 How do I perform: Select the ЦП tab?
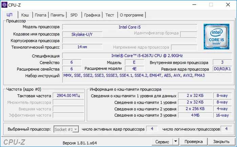pyautogui.click(x=9, y=15)
